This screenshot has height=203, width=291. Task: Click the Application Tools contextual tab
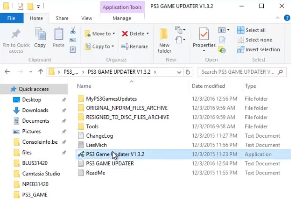pyautogui.click(x=122, y=7)
